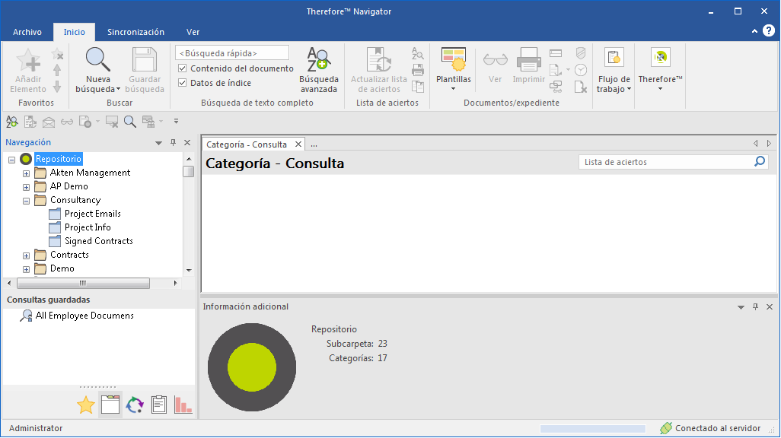781x438 pixels.
Task: Click the clipboard tasks icon in navigation footer
Action: 158,405
